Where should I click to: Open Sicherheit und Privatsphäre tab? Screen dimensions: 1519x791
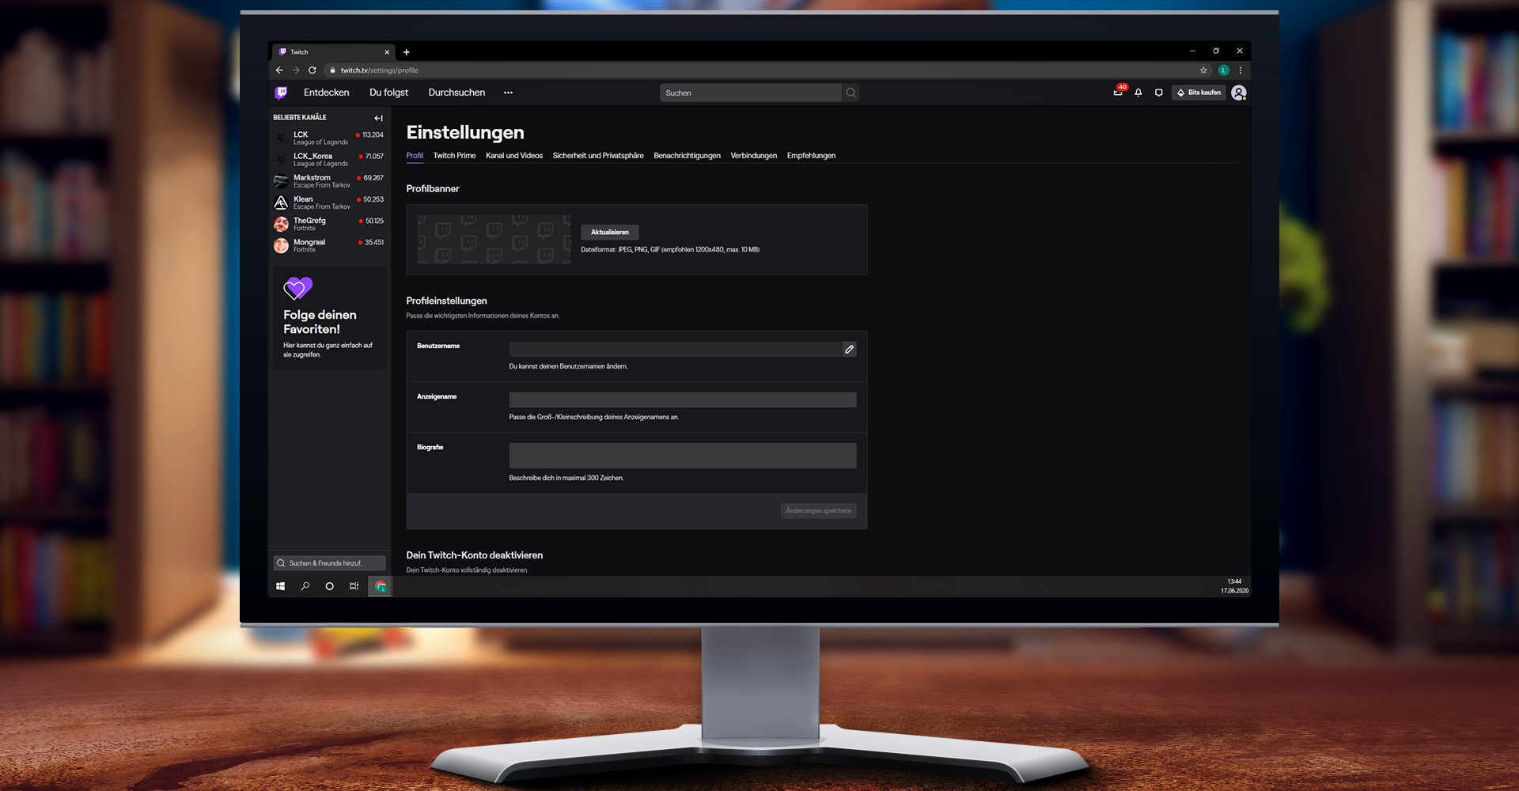point(598,156)
